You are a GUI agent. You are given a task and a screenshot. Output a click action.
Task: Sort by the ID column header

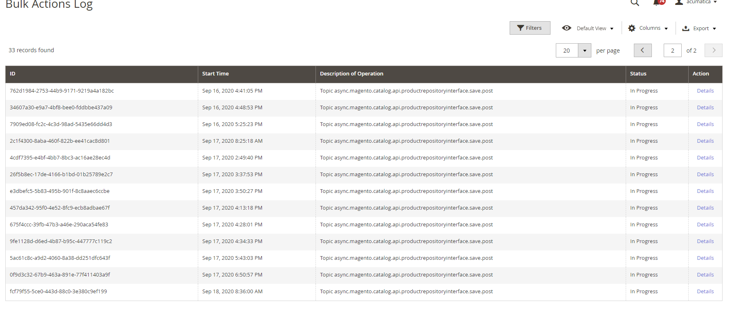(x=13, y=74)
